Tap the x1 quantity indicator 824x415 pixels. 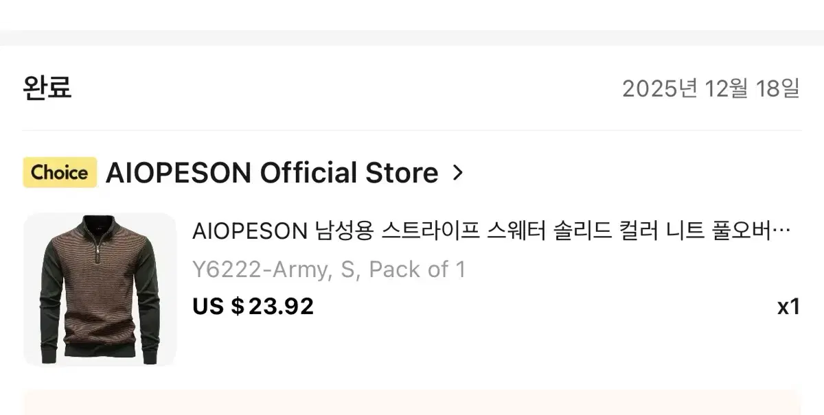788,307
